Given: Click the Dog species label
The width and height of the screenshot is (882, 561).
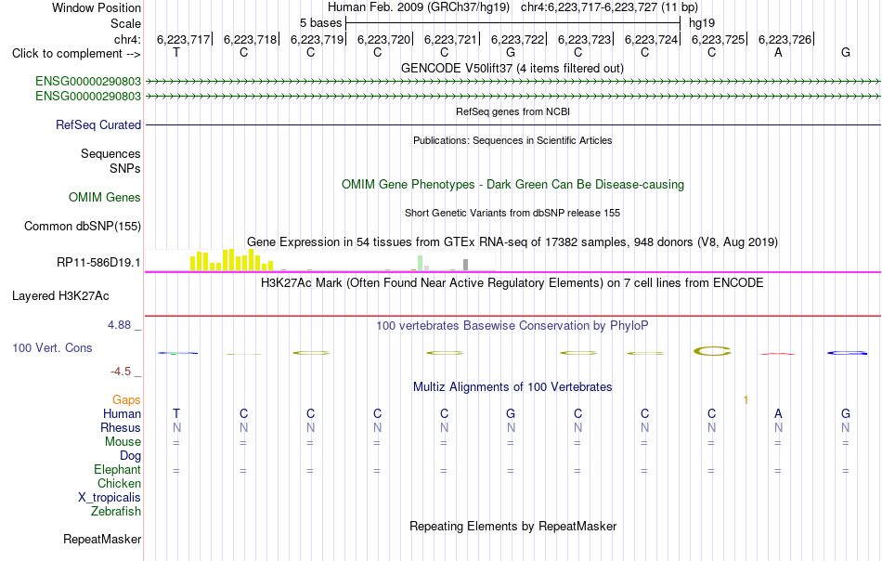Looking at the screenshot, I should point(130,456).
